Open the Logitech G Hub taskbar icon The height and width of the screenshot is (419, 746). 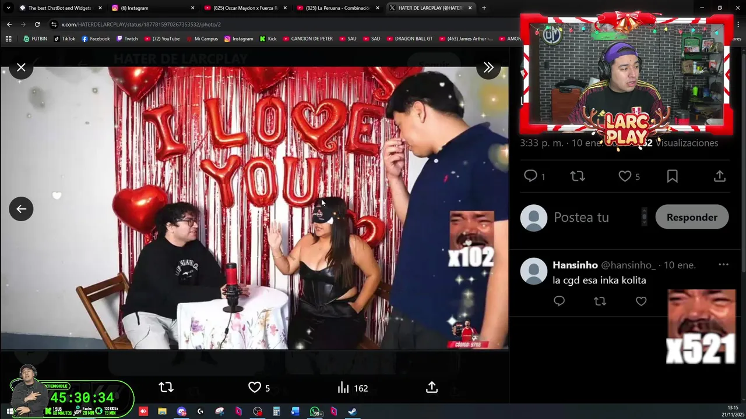coord(200,411)
